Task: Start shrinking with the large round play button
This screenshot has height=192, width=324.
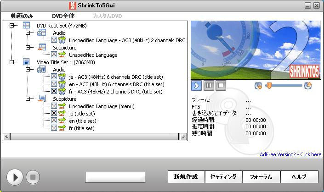Action: point(15,177)
